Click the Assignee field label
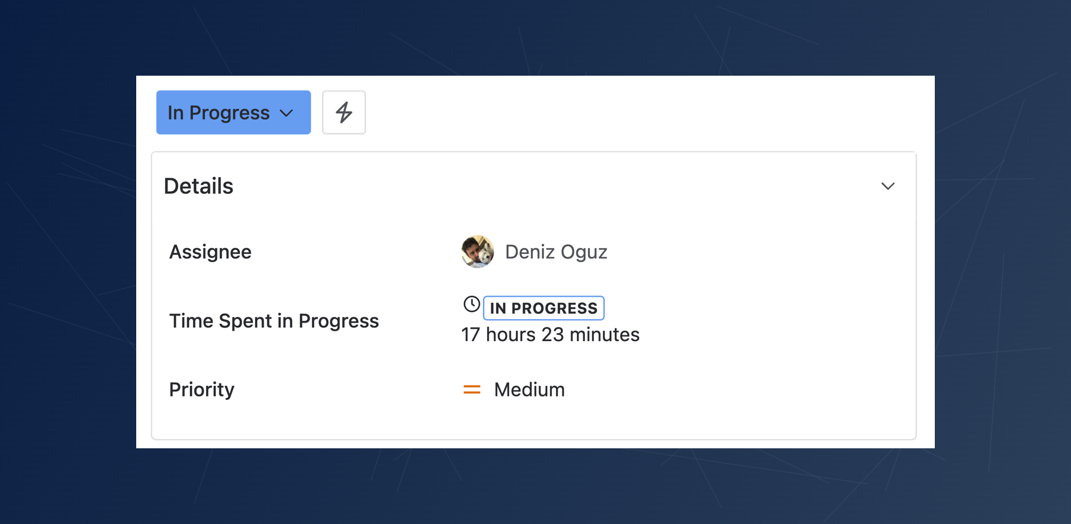 (x=210, y=252)
